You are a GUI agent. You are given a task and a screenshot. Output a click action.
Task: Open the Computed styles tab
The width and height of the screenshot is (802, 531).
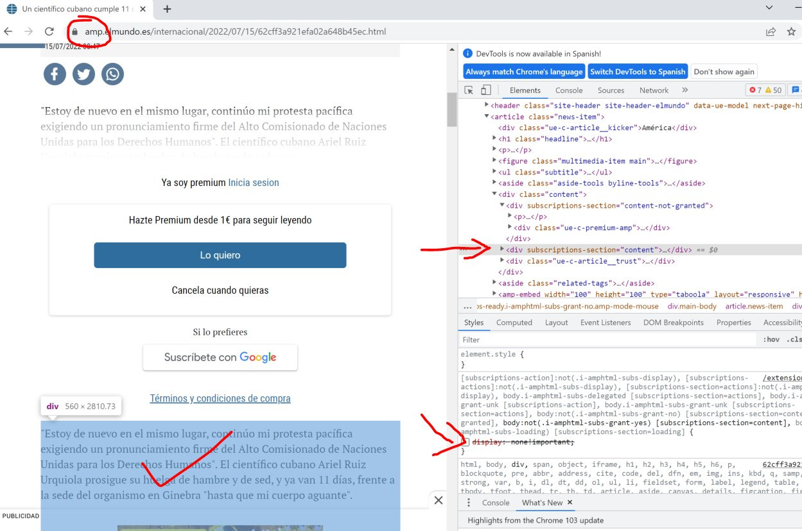(514, 323)
